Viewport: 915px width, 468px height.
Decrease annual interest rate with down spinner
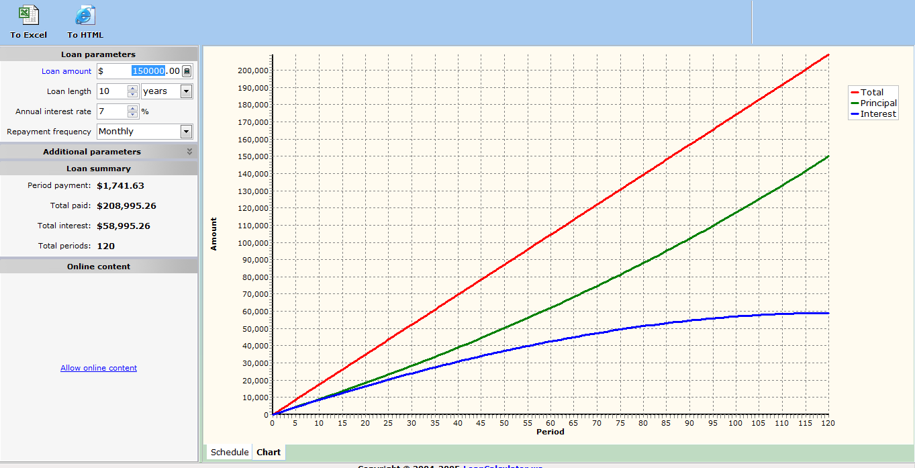coord(133,115)
